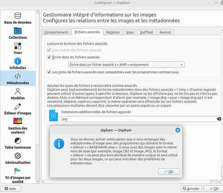Screen dimensions: 223x193
Task: Open the Modèles settings page
Action: [x=18, y=94]
